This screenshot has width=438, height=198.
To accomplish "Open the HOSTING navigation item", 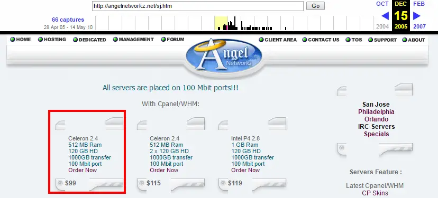I will pyautogui.click(x=52, y=40).
